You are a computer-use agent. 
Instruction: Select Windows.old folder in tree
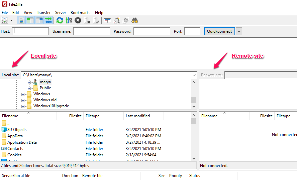[45, 100]
